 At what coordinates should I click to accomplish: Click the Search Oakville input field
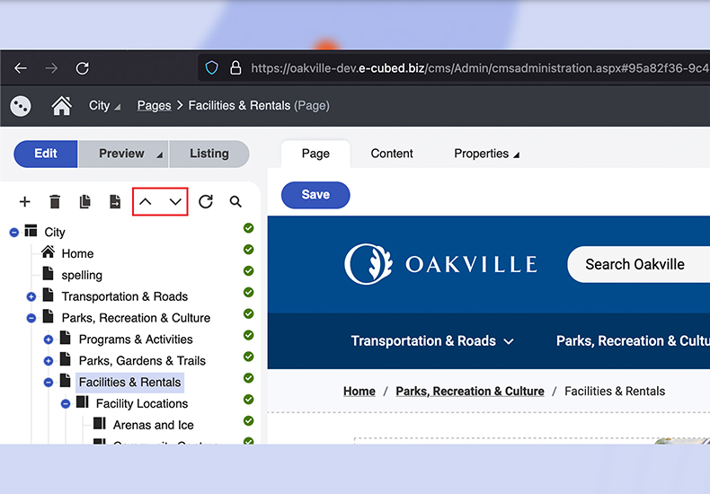click(x=640, y=265)
